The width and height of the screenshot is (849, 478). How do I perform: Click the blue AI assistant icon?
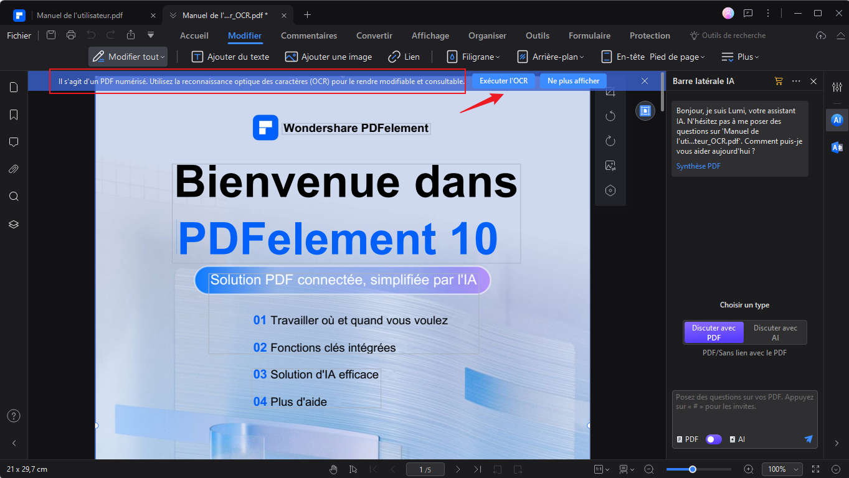[x=837, y=119]
